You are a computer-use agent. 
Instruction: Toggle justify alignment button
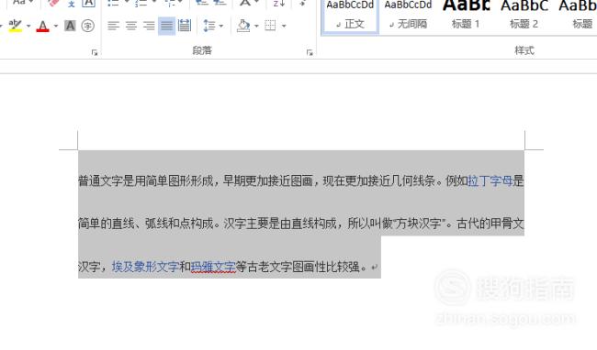tap(166, 26)
